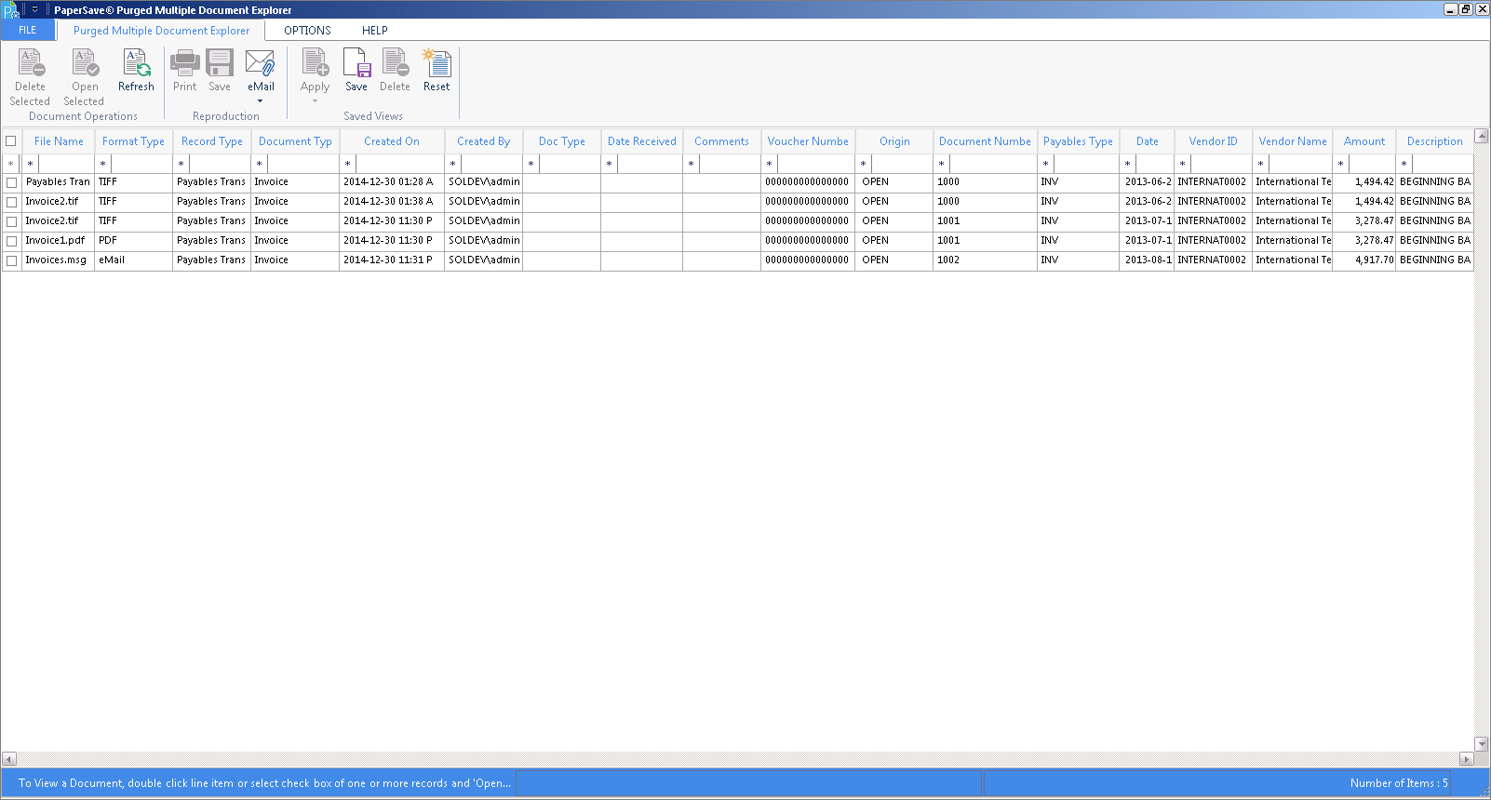Sort by File Name column header
This screenshot has height=800, width=1491.
click(x=59, y=141)
